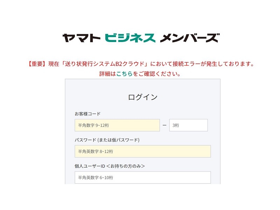Click the をご確認ください notice text
This screenshot has width=280, height=210.
[157, 74]
